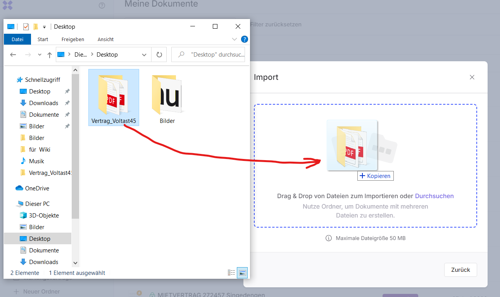
Task: Refresh the Desktop folder view
Action: pyautogui.click(x=159, y=54)
